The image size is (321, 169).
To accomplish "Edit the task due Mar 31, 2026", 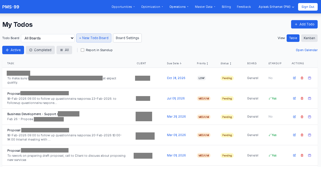I will 294,117.
